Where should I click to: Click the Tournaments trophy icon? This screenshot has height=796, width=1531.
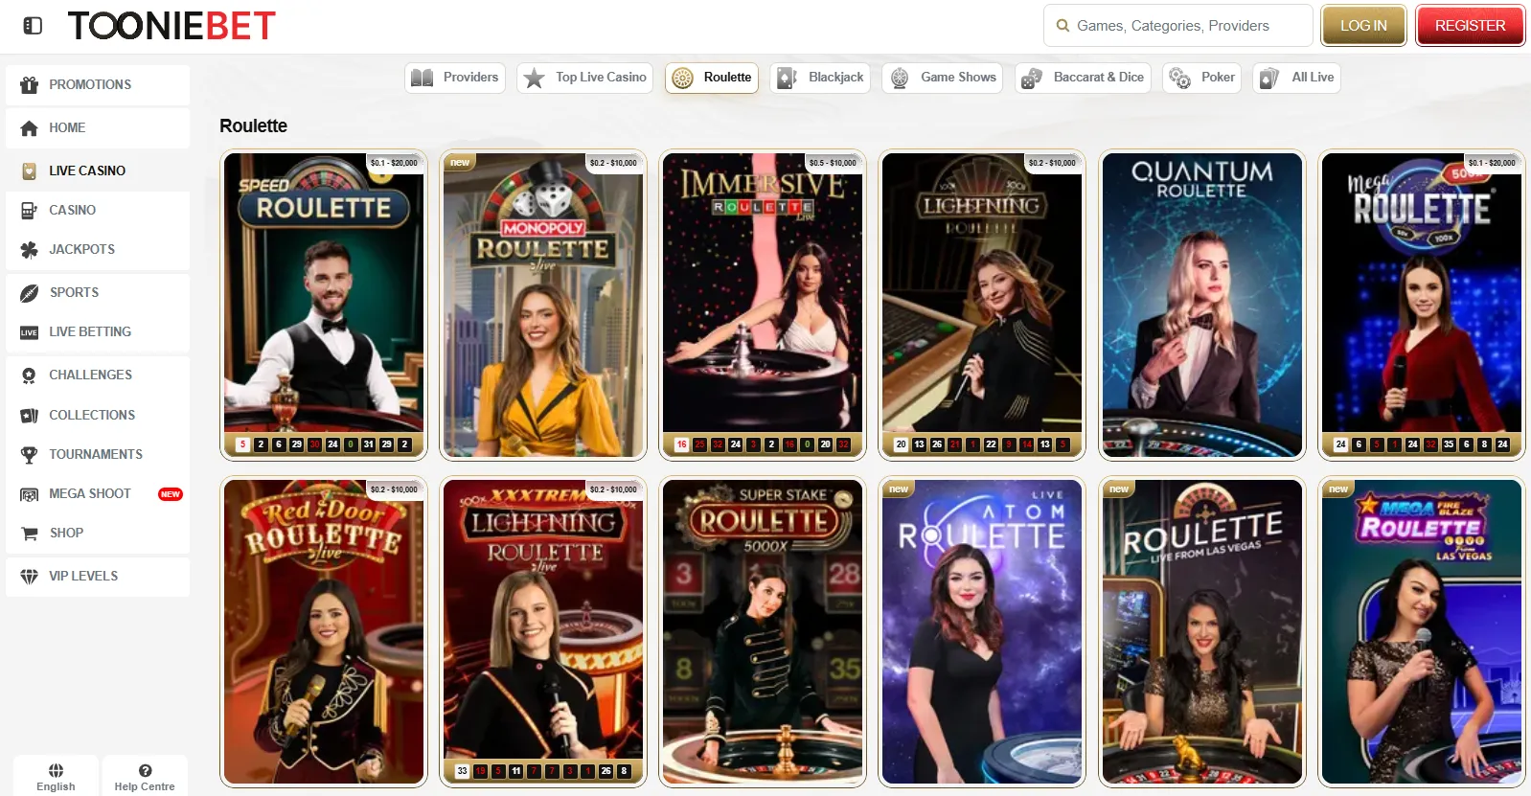pyautogui.click(x=30, y=454)
